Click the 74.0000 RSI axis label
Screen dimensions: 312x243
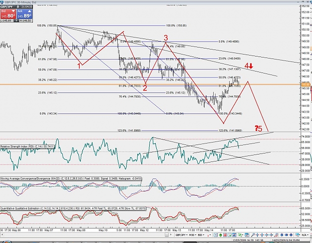pyautogui.click(x=306, y=136)
